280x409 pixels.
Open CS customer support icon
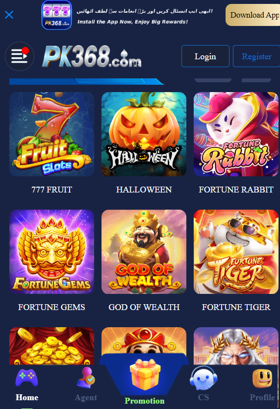tap(203, 378)
